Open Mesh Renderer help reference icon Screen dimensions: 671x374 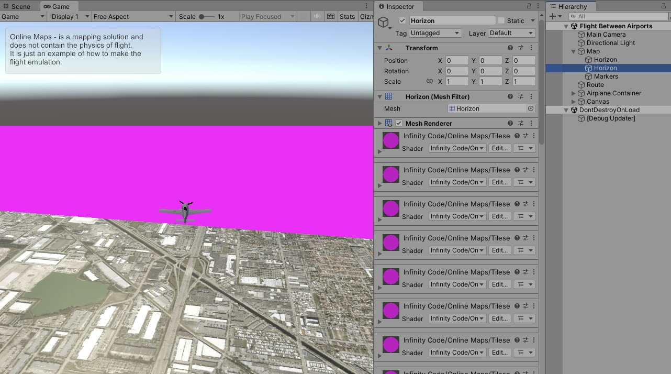coord(510,123)
